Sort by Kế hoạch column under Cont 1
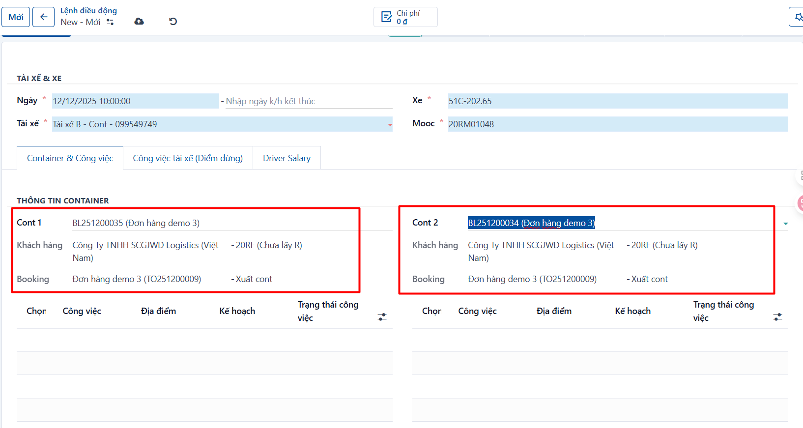 pos(237,311)
